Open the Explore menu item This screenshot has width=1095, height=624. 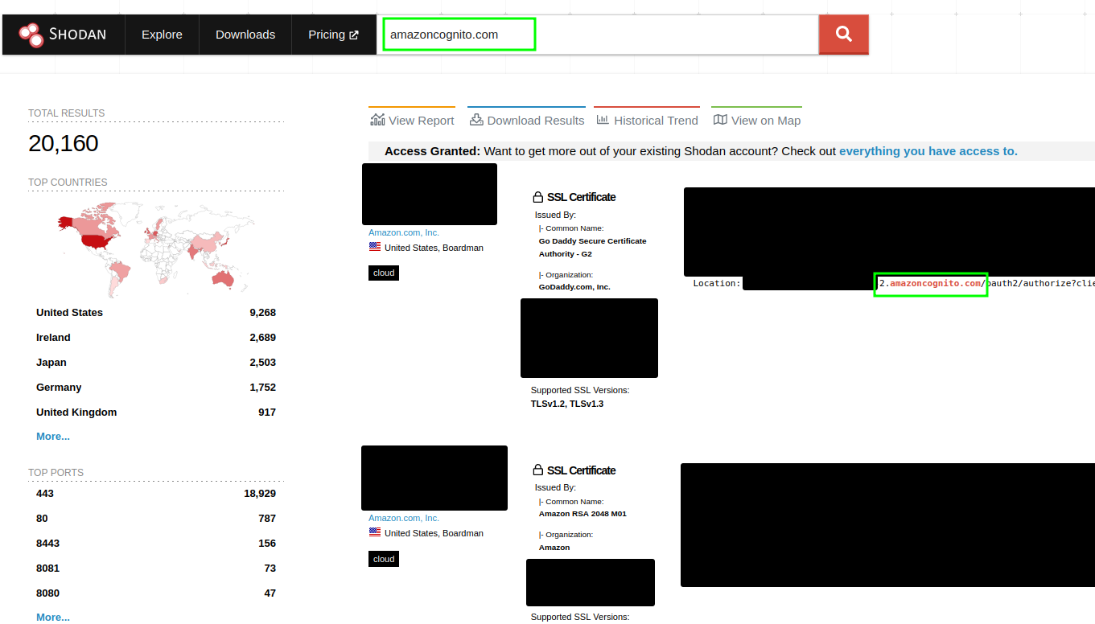point(161,34)
